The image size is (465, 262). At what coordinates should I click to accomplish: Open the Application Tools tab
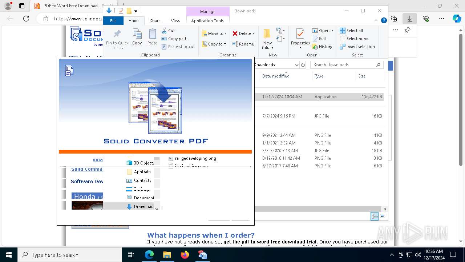207,21
